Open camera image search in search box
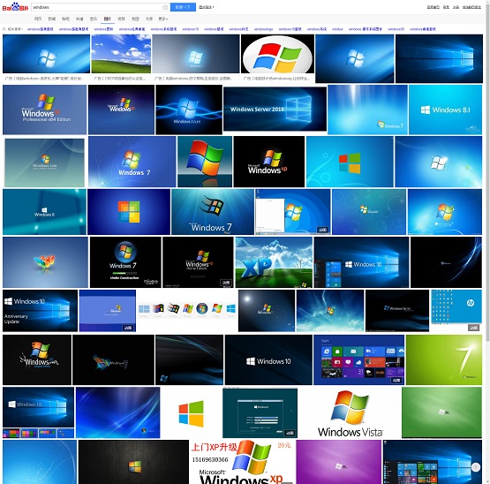The width and height of the screenshot is (490, 484). tap(165, 7)
